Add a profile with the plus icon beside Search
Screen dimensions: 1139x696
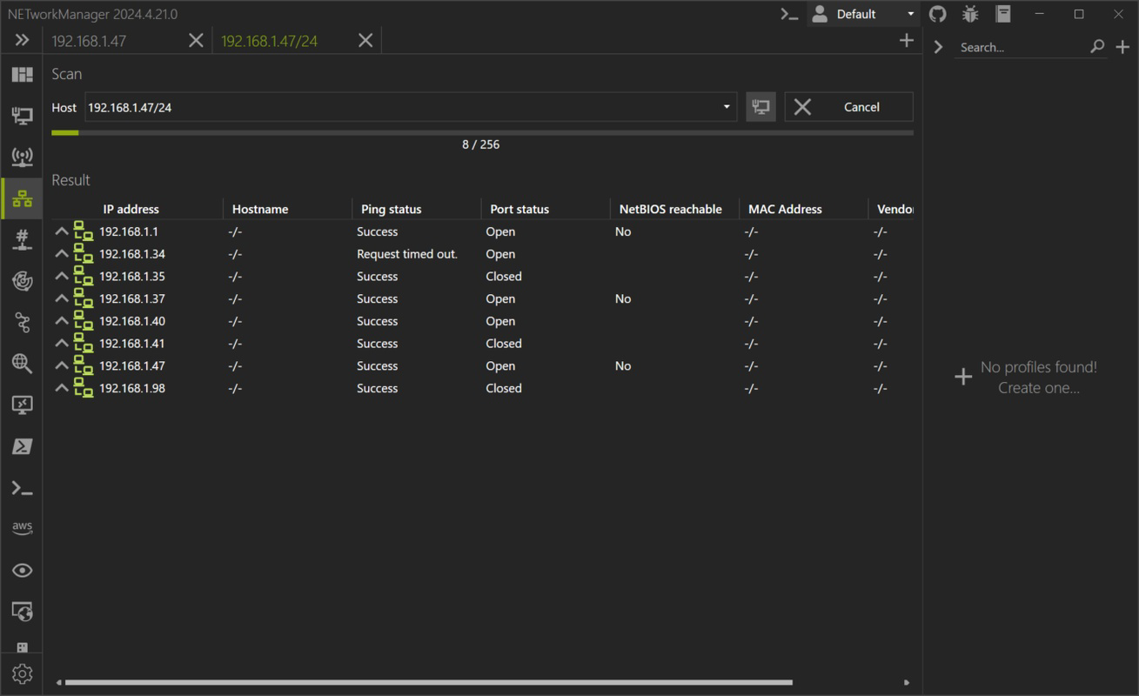tap(1122, 47)
